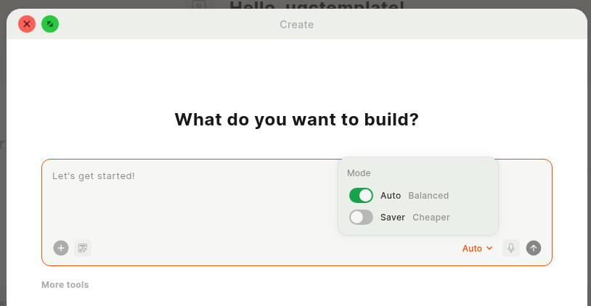Choose the Auto label in the Mode popup
Image resolution: width=591 pixels, height=306 pixels.
click(x=391, y=196)
